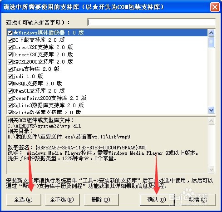
Task: Toggle the DirectX2D支持库 checkbox
Action: (x=10, y=47)
